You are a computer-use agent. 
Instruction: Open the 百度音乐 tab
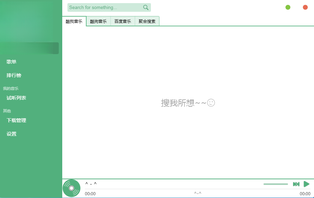[122, 21]
